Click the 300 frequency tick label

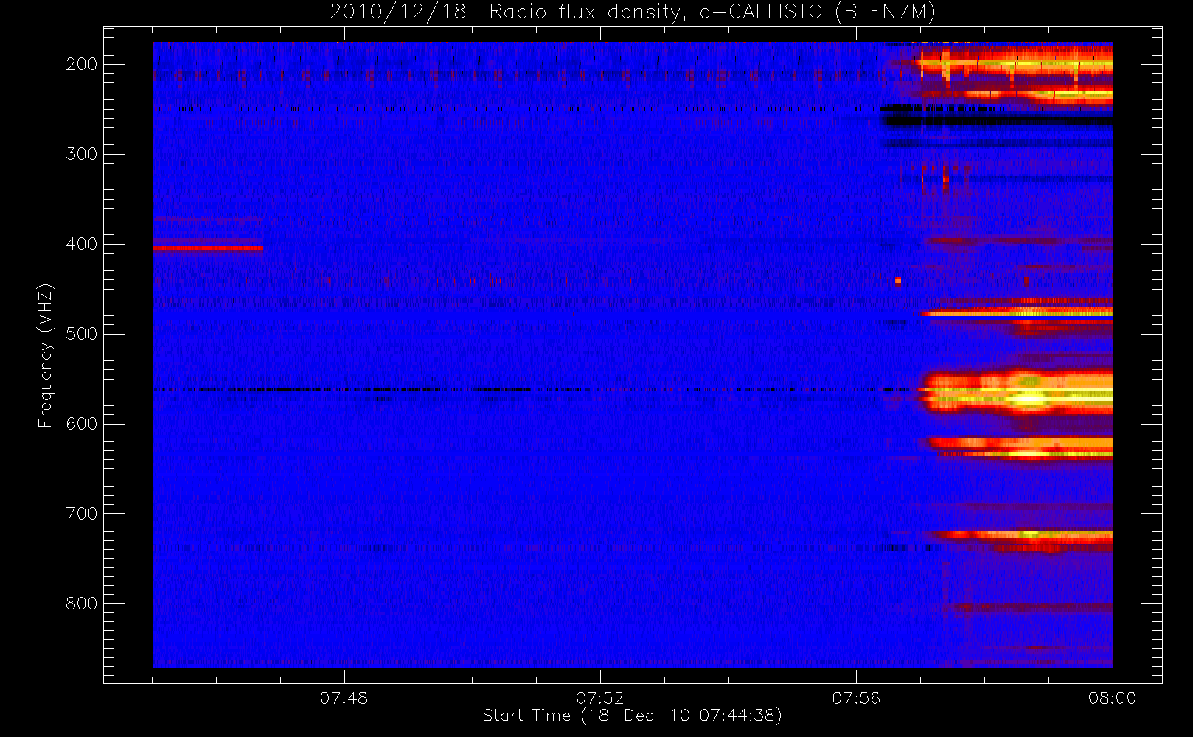point(81,154)
